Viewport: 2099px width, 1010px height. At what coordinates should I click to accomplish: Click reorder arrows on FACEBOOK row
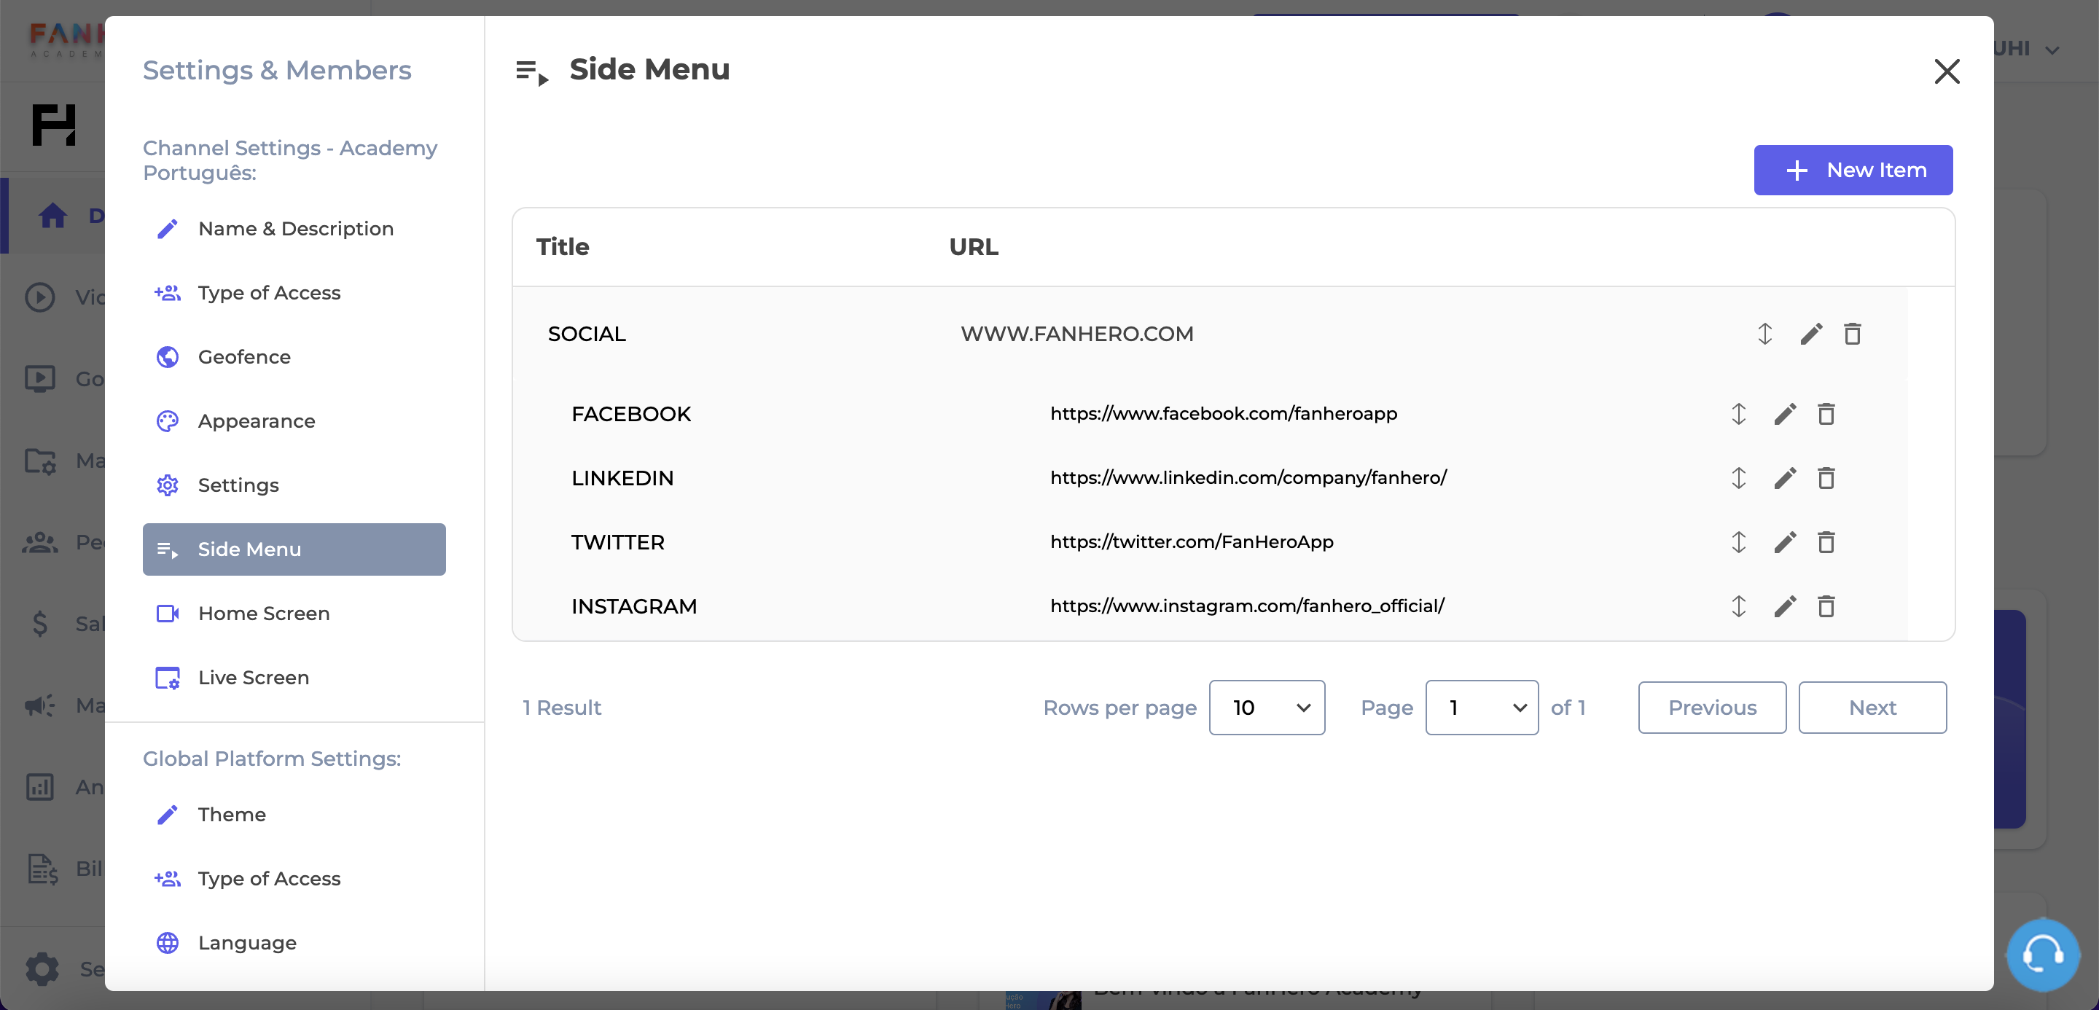pos(1739,414)
